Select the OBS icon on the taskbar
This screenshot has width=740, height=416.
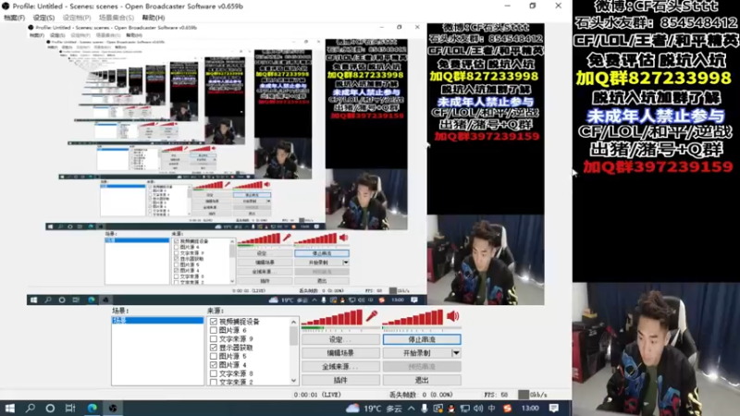point(113,408)
